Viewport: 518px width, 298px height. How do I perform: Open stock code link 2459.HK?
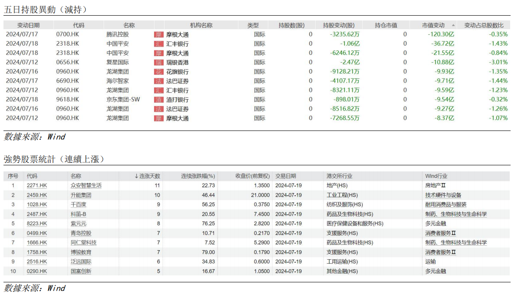pos(37,195)
